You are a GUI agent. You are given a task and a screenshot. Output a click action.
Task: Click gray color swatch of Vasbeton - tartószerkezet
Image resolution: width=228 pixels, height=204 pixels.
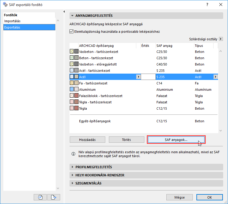pyautogui.click(x=76, y=52)
